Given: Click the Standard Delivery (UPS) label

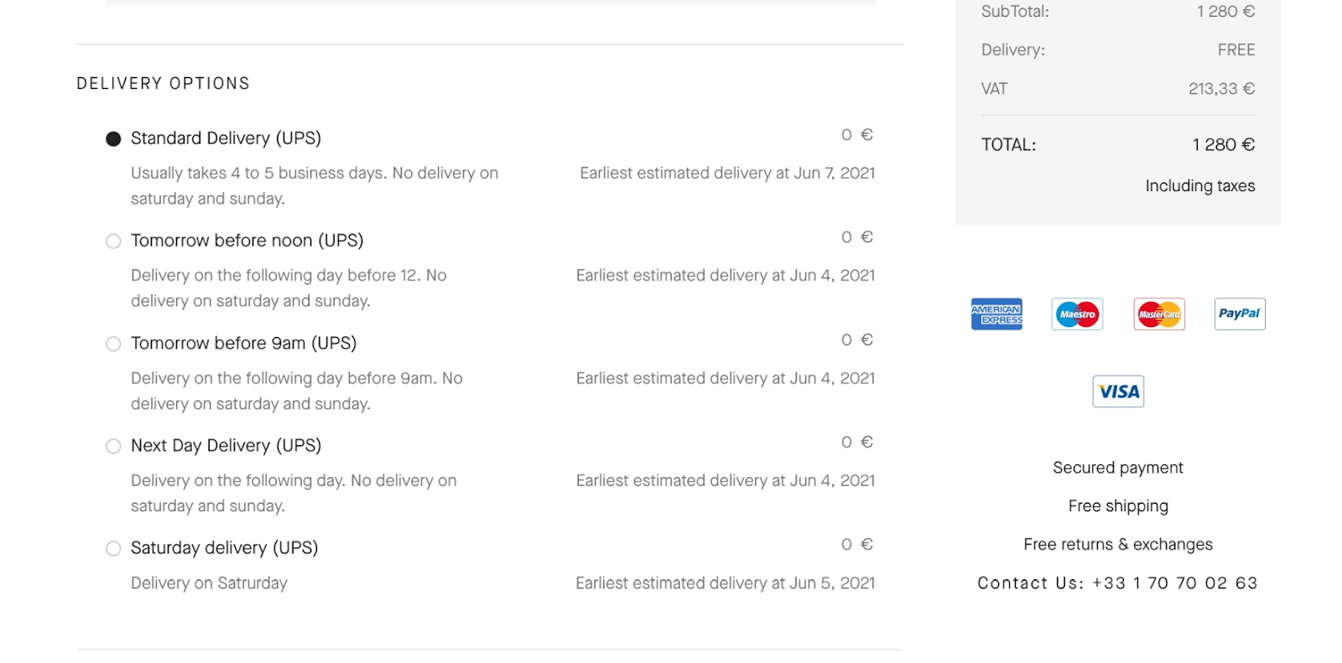Looking at the screenshot, I should tap(226, 138).
